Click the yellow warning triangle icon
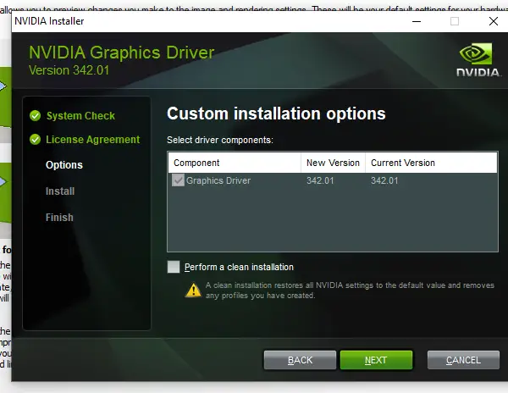The image size is (508, 393). click(x=193, y=291)
